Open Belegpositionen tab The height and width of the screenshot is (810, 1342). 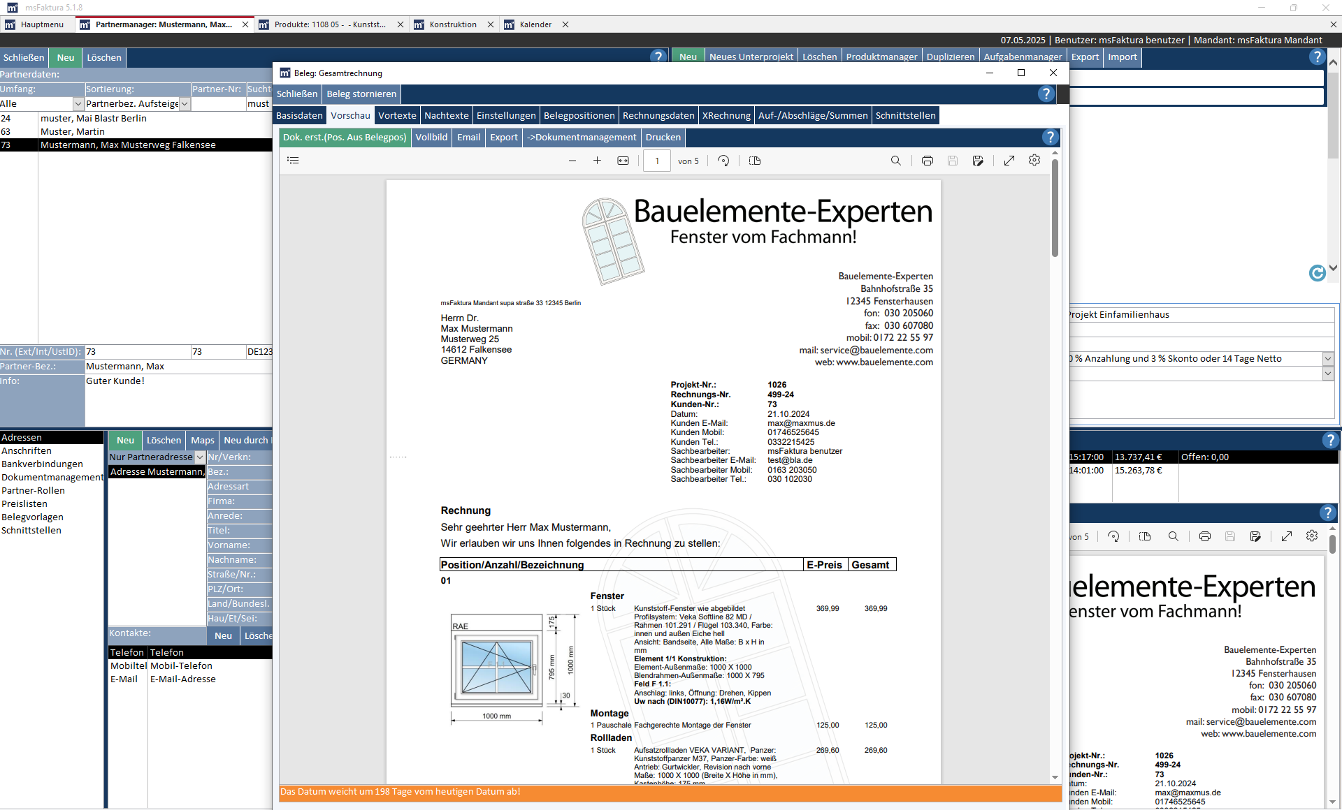coord(579,115)
